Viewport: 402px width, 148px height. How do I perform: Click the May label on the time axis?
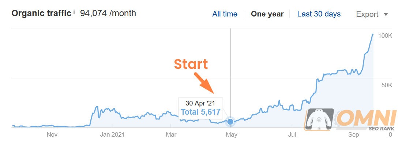pyautogui.click(x=232, y=135)
